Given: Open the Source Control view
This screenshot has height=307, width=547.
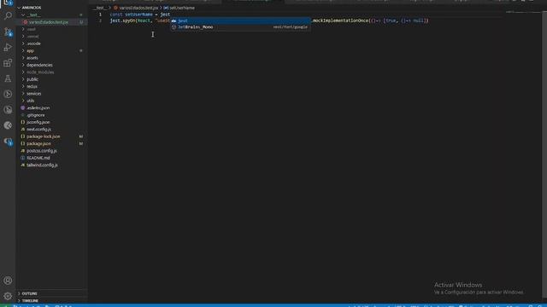Looking at the screenshot, I should click(8, 32).
